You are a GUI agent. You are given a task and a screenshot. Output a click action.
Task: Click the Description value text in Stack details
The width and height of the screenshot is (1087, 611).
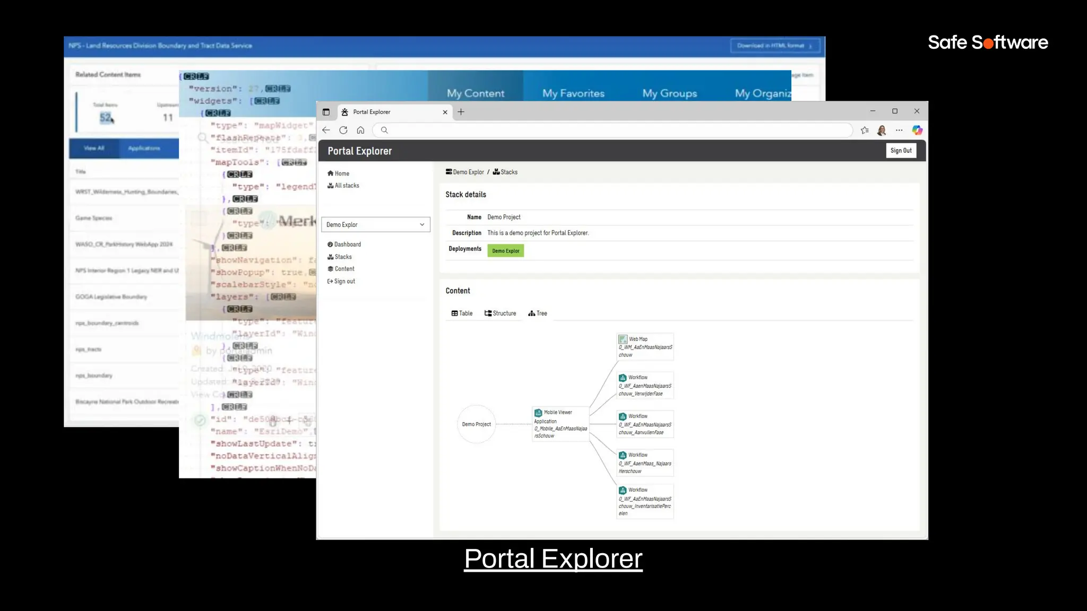[538, 233]
